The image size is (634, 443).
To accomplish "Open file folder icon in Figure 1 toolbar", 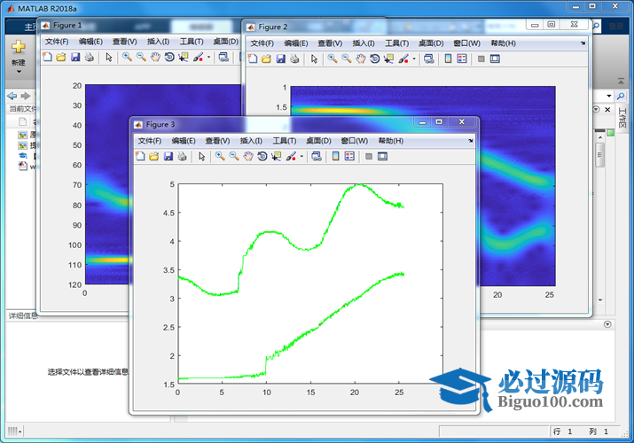I will [61, 58].
